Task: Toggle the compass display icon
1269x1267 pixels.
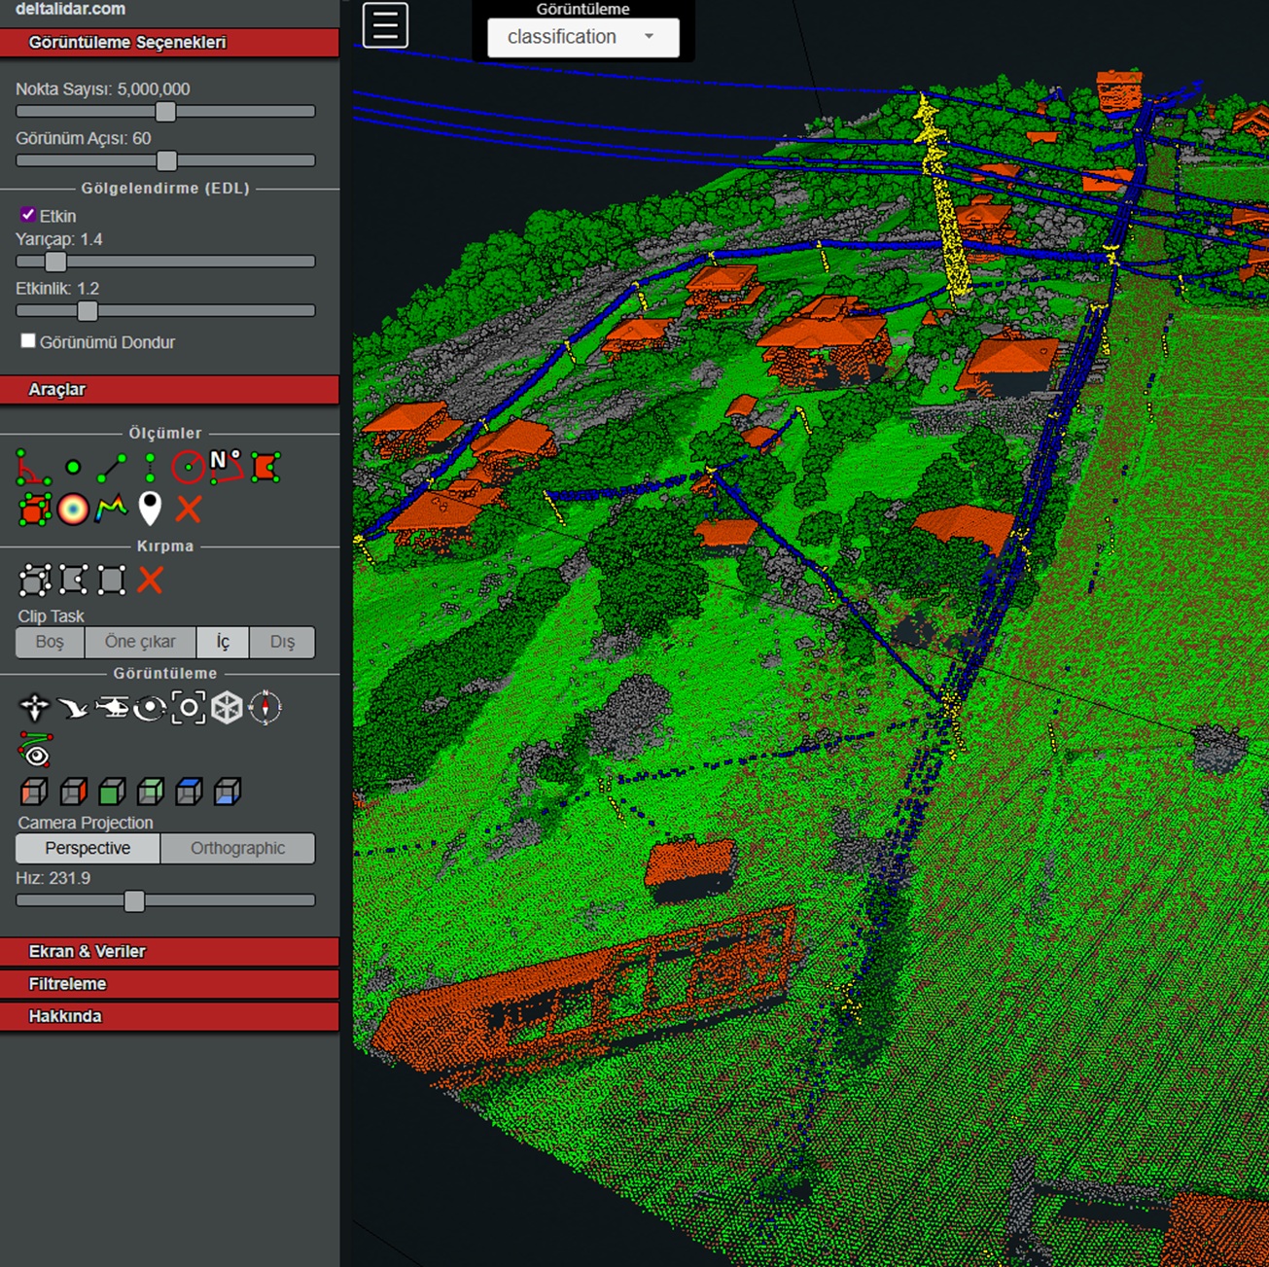Action: [x=264, y=708]
